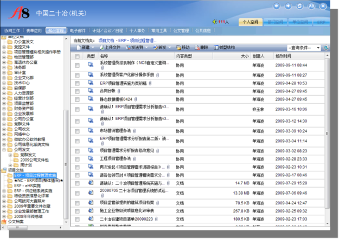Open the 协同工作 menu
The image size is (339, 239).
[12, 31]
